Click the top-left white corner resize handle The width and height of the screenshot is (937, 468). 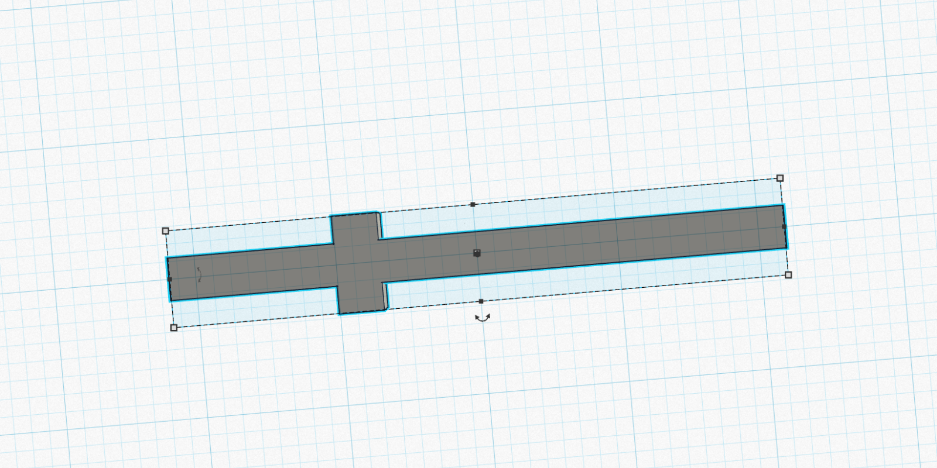(x=165, y=231)
